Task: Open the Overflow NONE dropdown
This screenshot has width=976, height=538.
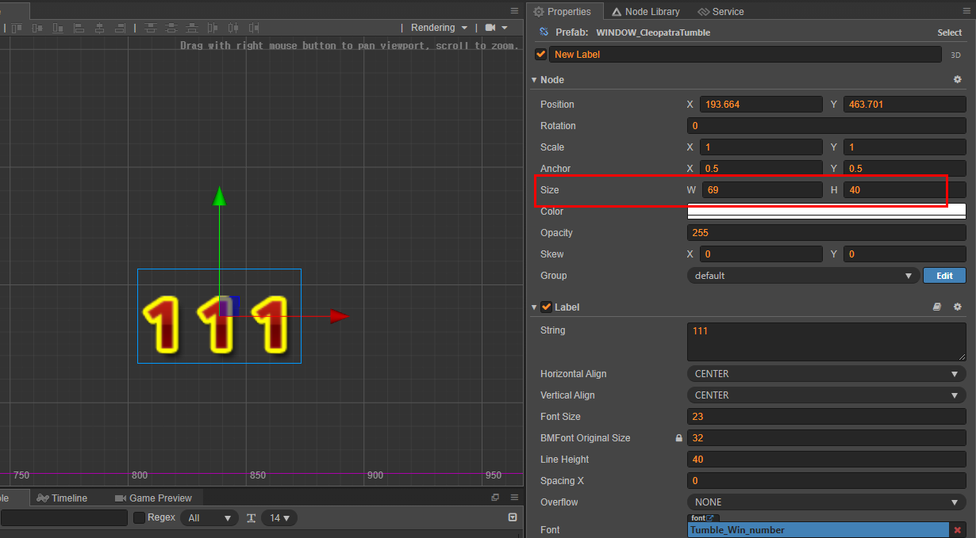Action: (826, 502)
